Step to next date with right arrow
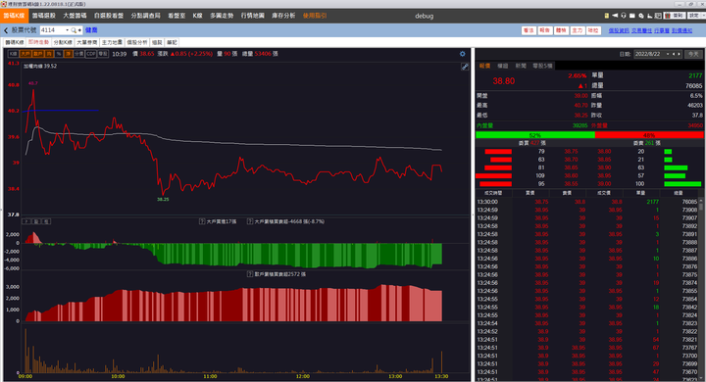 [680, 54]
